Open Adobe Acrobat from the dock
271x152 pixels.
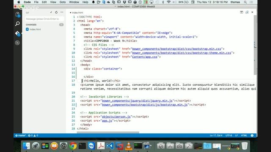[101, 146]
